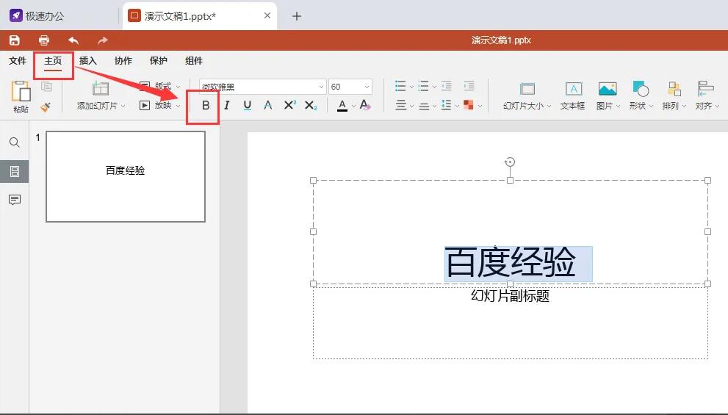Toggle italic formatting

click(226, 105)
